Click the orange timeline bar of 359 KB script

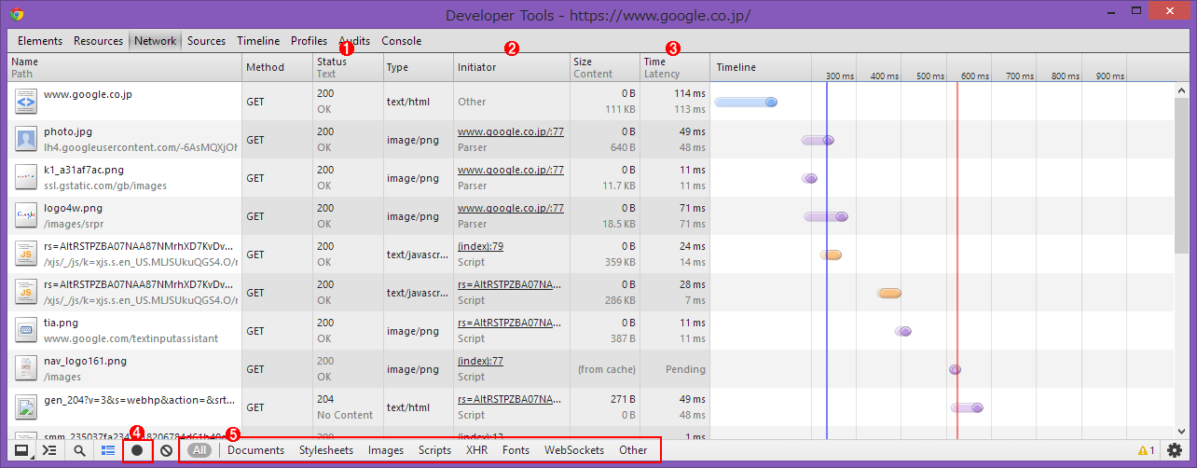click(x=831, y=255)
